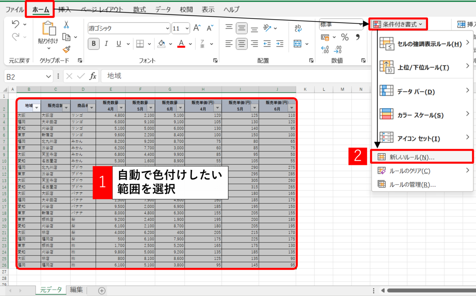Toggle Center horizontal alignment

241,43
